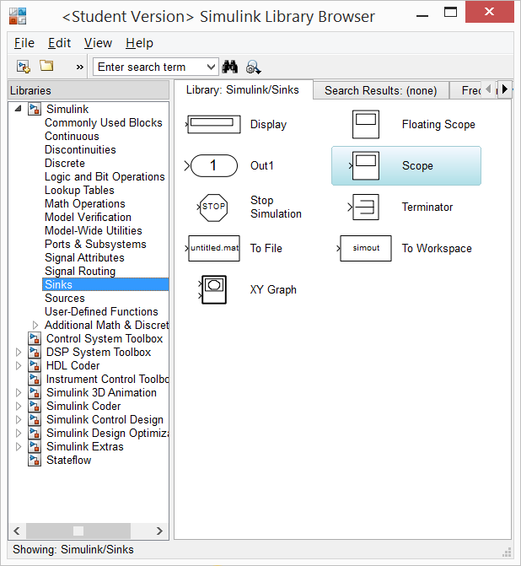Screen dimensions: 521x566
Task: Select the Math Operations library
Action: pos(85,203)
